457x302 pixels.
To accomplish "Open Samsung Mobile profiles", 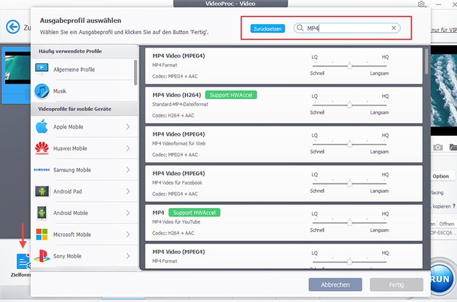I will click(84, 170).
